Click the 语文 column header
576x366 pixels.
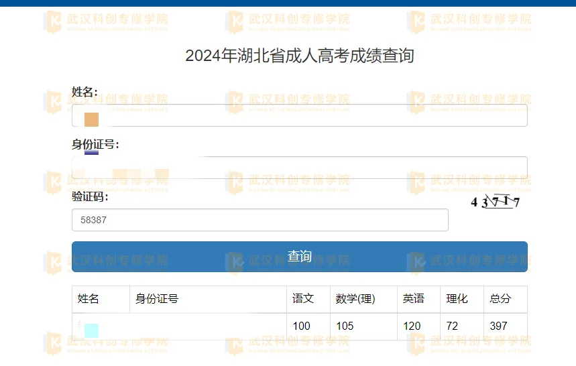[303, 299]
